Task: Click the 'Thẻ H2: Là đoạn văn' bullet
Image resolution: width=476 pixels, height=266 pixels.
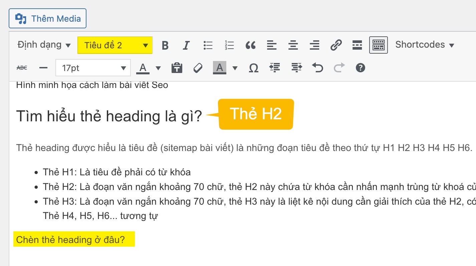Action: pyautogui.click(x=259, y=187)
